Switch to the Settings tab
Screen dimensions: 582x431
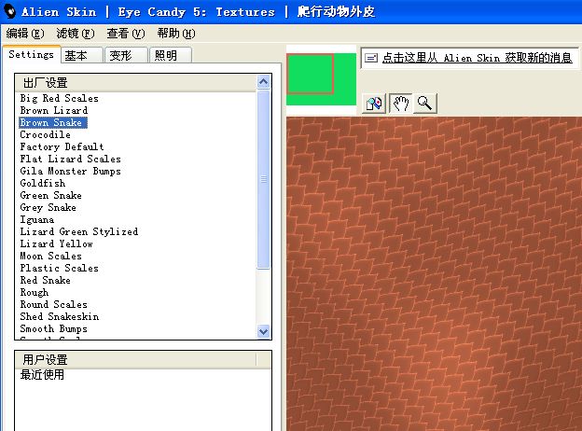click(x=31, y=54)
